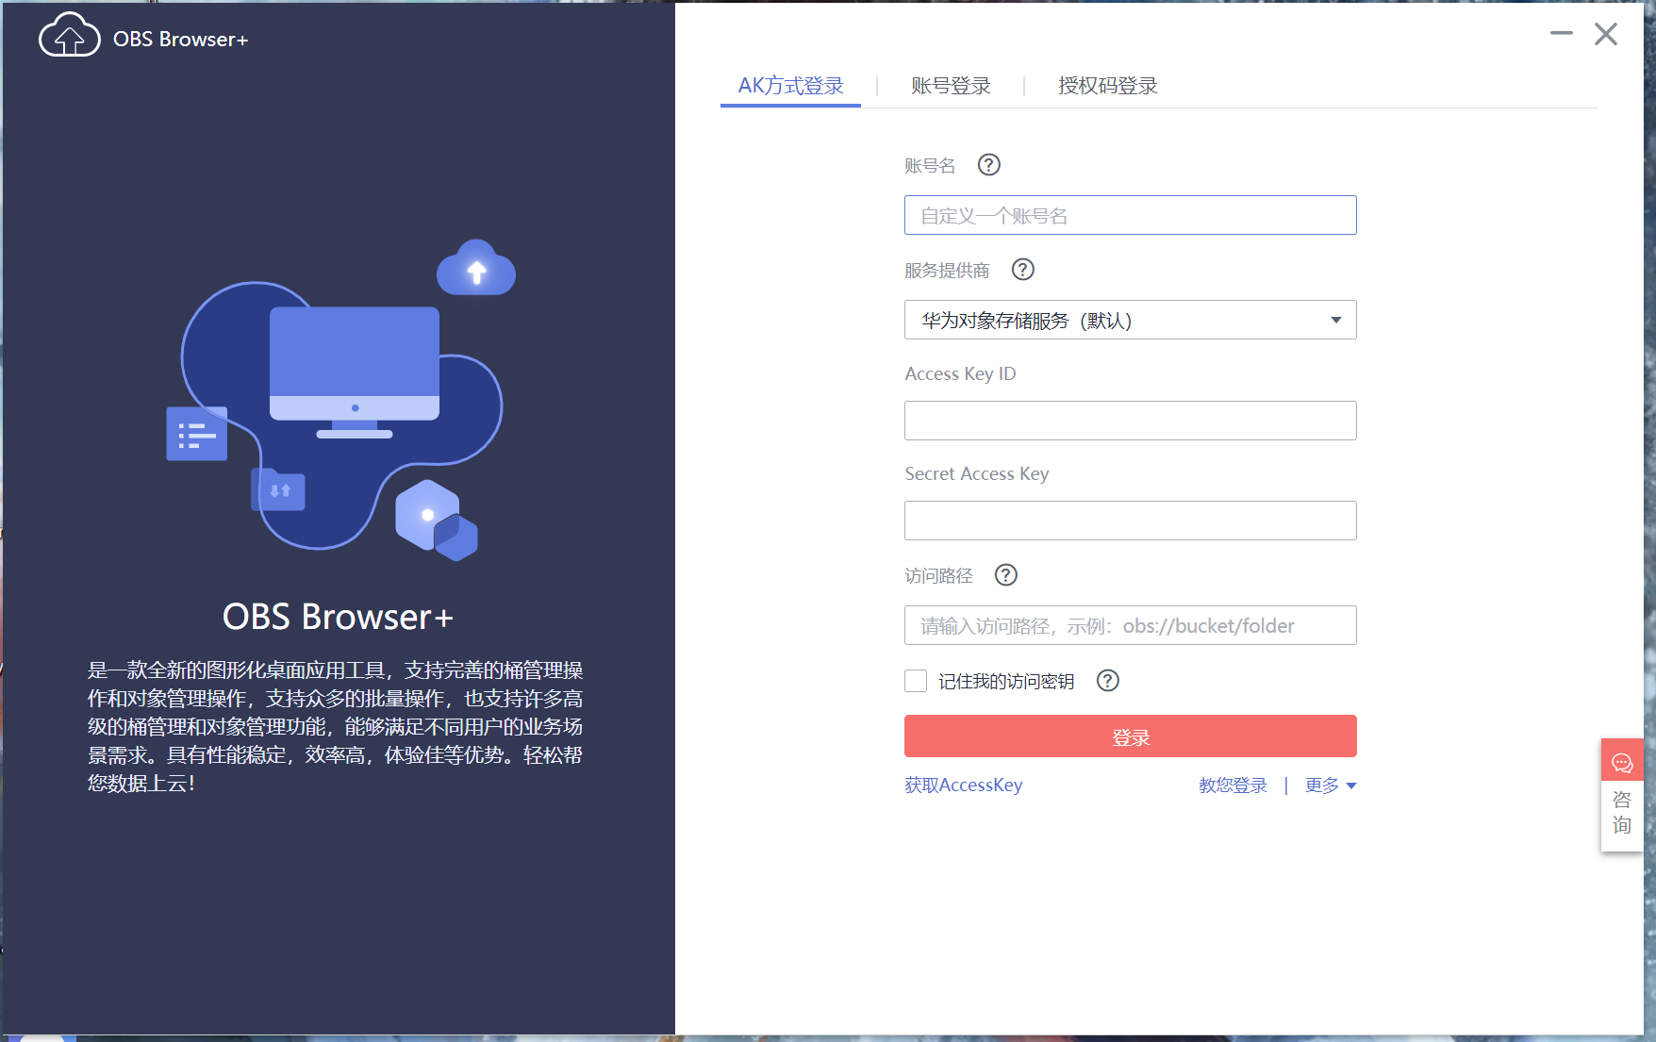
Task: Select the 授权码登录 tab
Action: 1106,86
